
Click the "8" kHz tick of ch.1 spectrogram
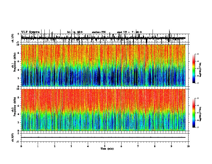(18, 53)
